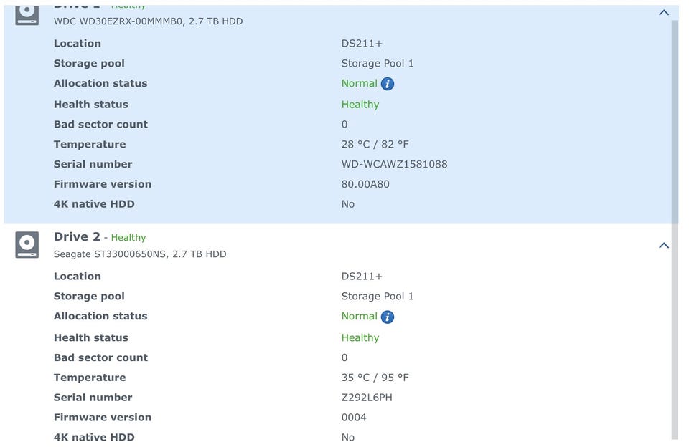Click Drive 1 Storage Pool 1 value
Image resolution: width=689 pixels, height=447 pixels.
(378, 63)
